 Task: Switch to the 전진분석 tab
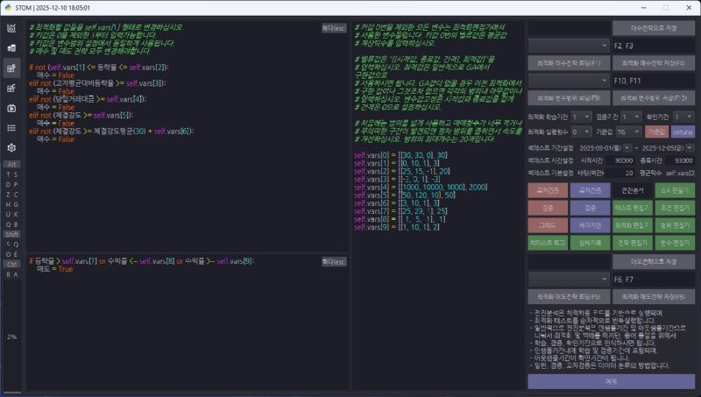[x=632, y=190]
